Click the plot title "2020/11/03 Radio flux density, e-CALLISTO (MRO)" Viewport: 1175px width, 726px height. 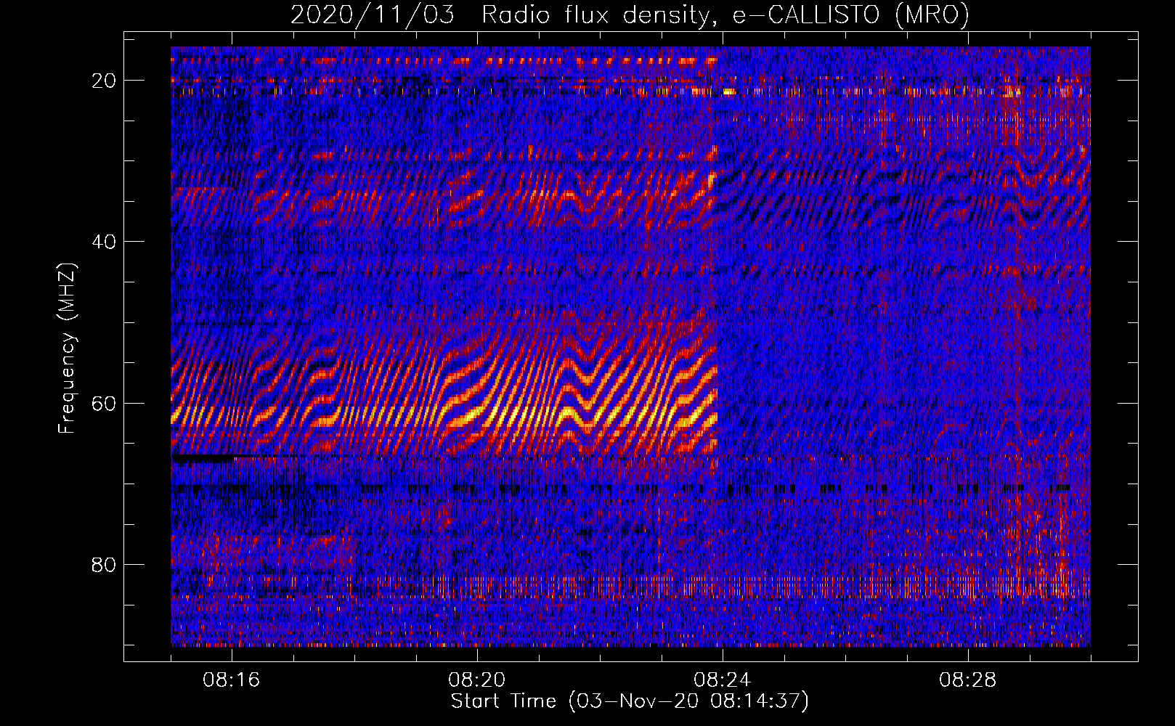click(630, 15)
